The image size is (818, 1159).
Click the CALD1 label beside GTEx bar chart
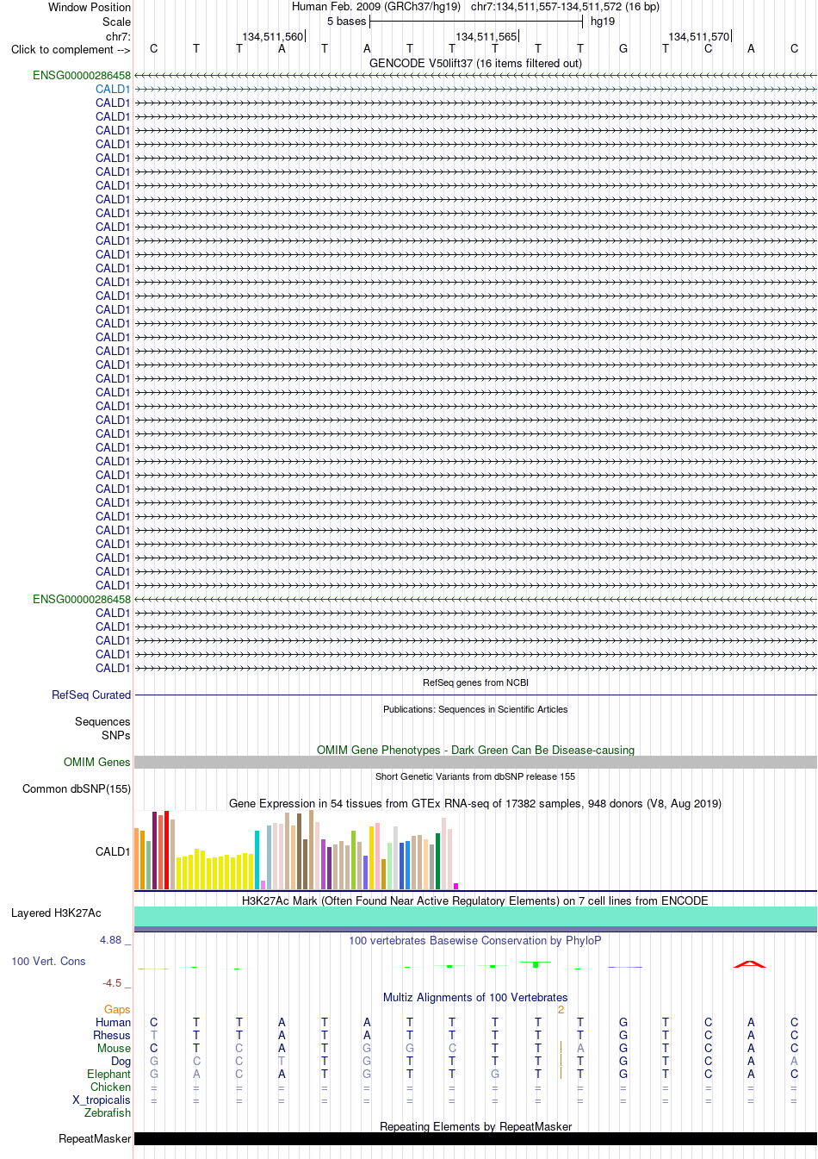(x=113, y=851)
